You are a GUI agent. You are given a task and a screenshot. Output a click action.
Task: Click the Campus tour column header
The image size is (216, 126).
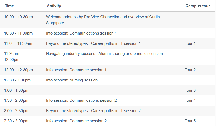point(197,6)
